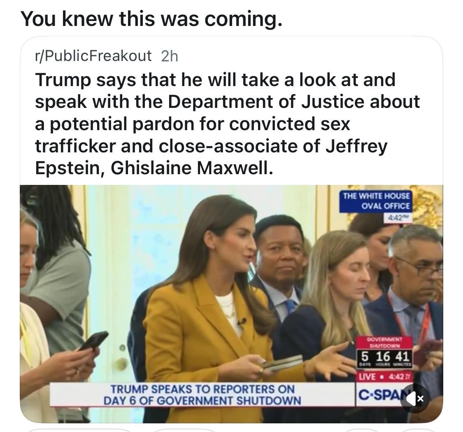
Task: Click the person with dreadlocks in the gray shirt
Action: coord(56,266)
